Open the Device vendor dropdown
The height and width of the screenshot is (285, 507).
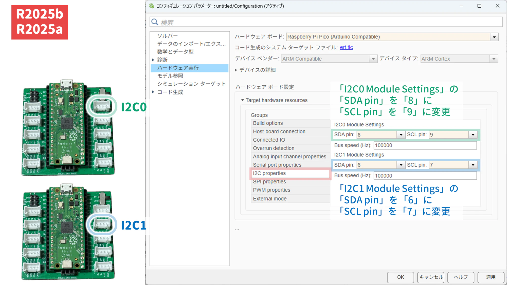click(373, 59)
